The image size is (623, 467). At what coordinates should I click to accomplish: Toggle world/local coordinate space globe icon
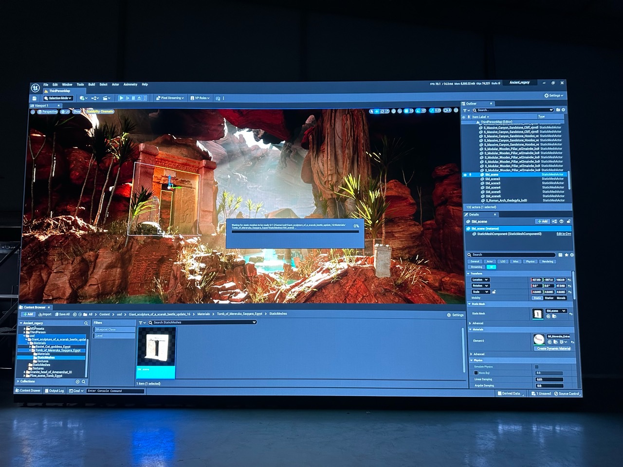point(394,111)
